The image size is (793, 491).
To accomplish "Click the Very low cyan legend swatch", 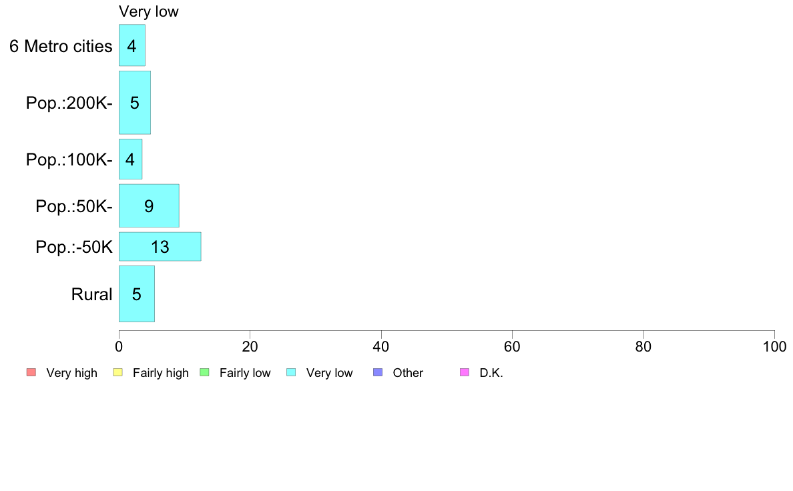I will 291,373.
